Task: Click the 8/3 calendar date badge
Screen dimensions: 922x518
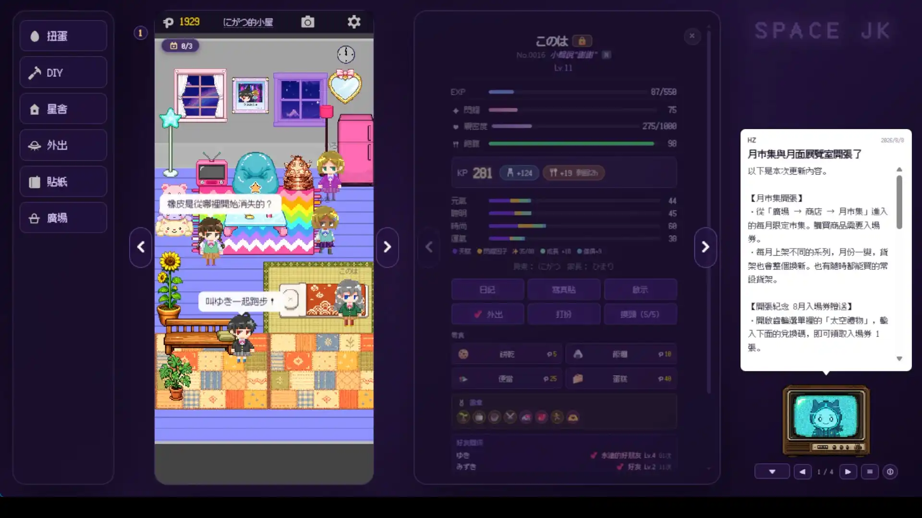Action: [x=181, y=46]
